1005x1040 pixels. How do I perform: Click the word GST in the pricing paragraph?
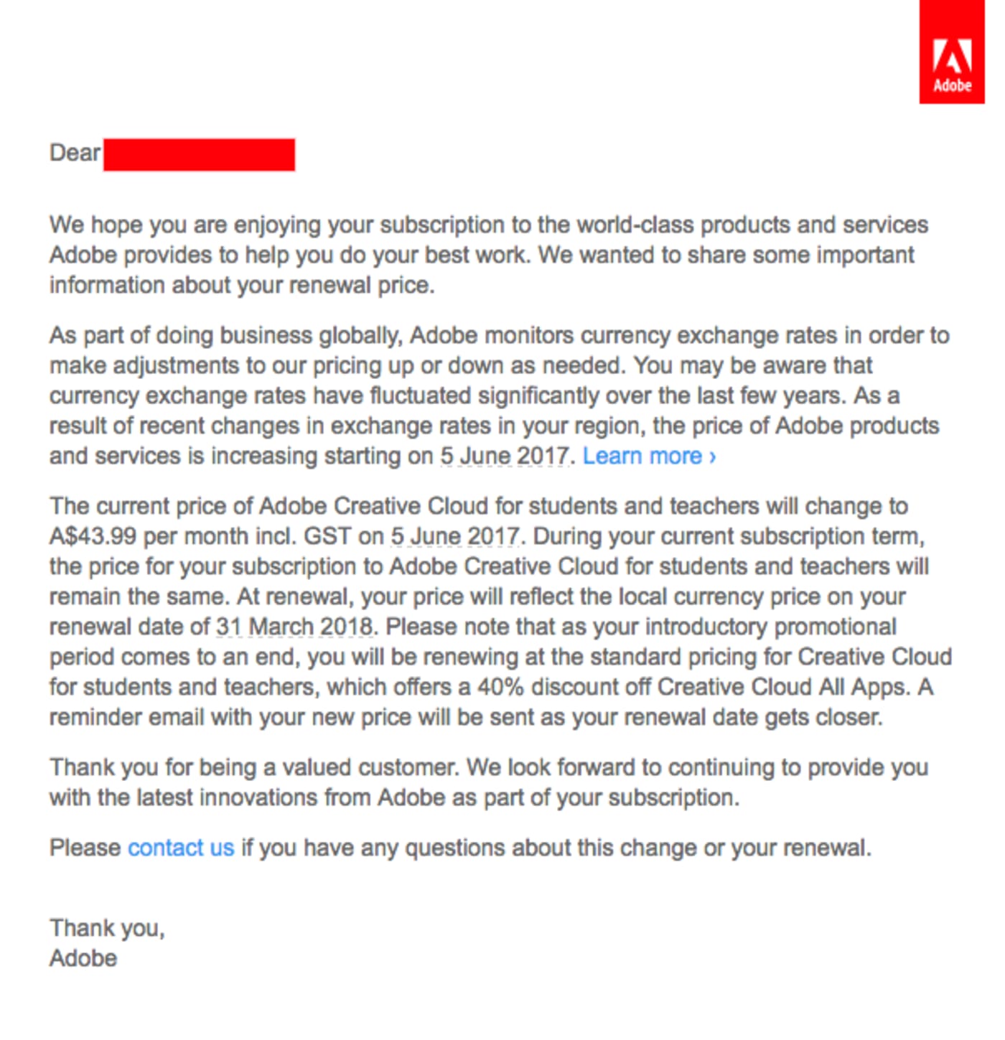click(327, 536)
